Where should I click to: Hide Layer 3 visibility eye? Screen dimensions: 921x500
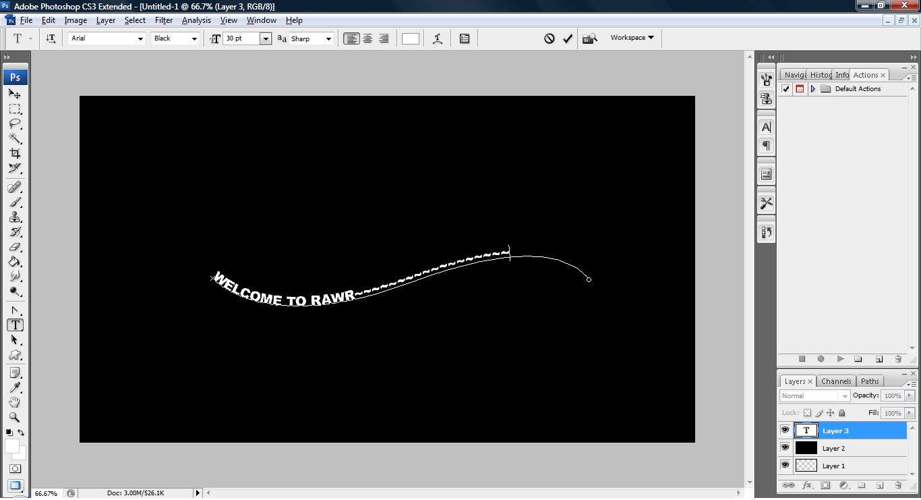point(785,430)
